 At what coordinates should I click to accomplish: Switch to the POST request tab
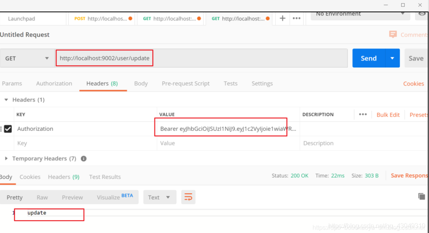pos(101,19)
